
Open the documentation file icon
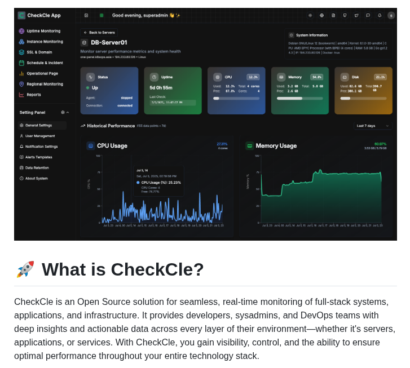click(333, 15)
